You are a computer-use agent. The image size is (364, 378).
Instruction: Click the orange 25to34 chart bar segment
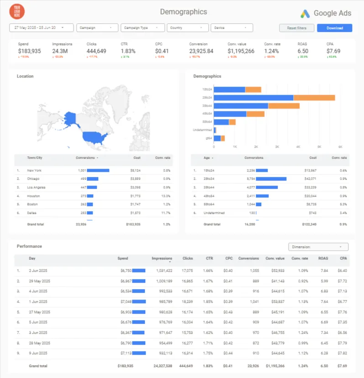pyautogui.click(x=314, y=98)
